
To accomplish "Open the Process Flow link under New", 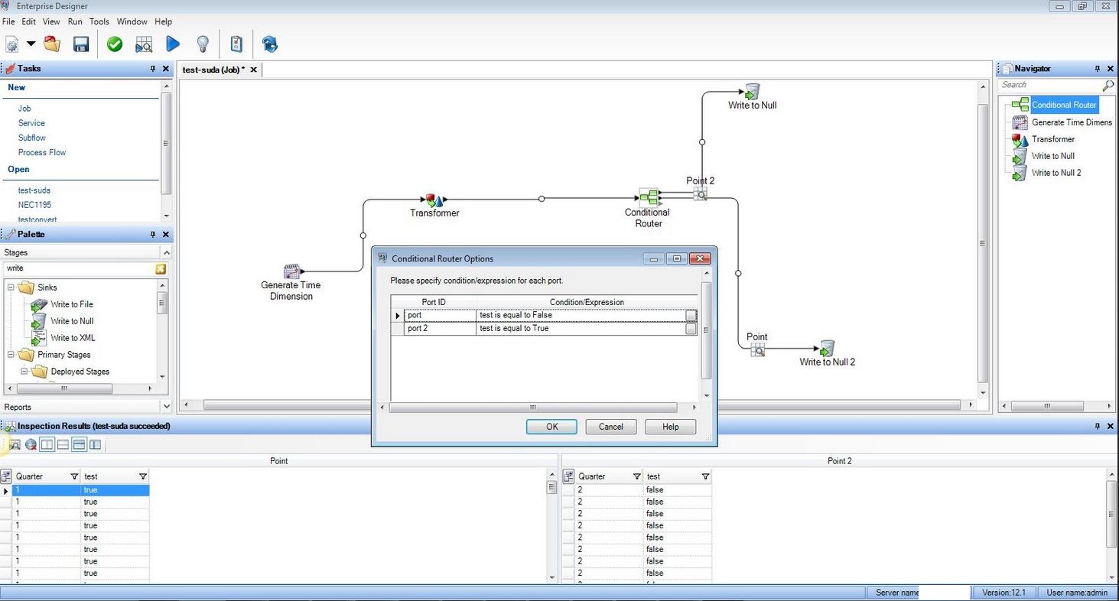I will click(42, 152).
